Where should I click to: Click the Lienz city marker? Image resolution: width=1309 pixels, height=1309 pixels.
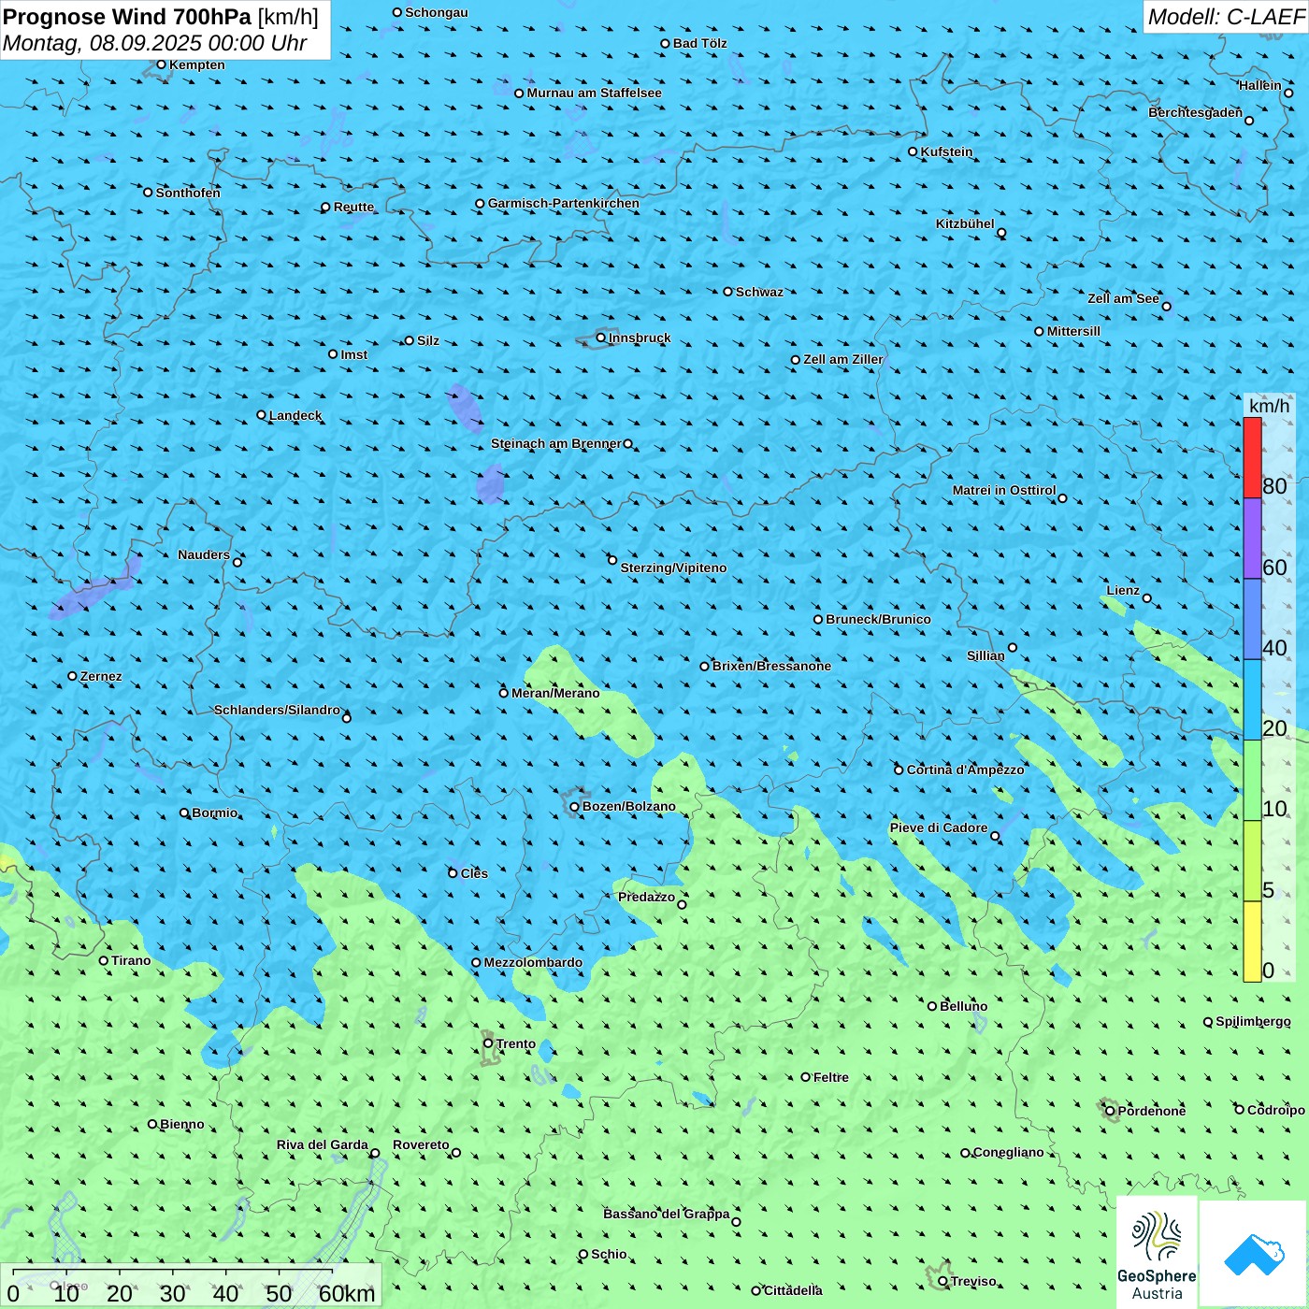(1147, 598)
